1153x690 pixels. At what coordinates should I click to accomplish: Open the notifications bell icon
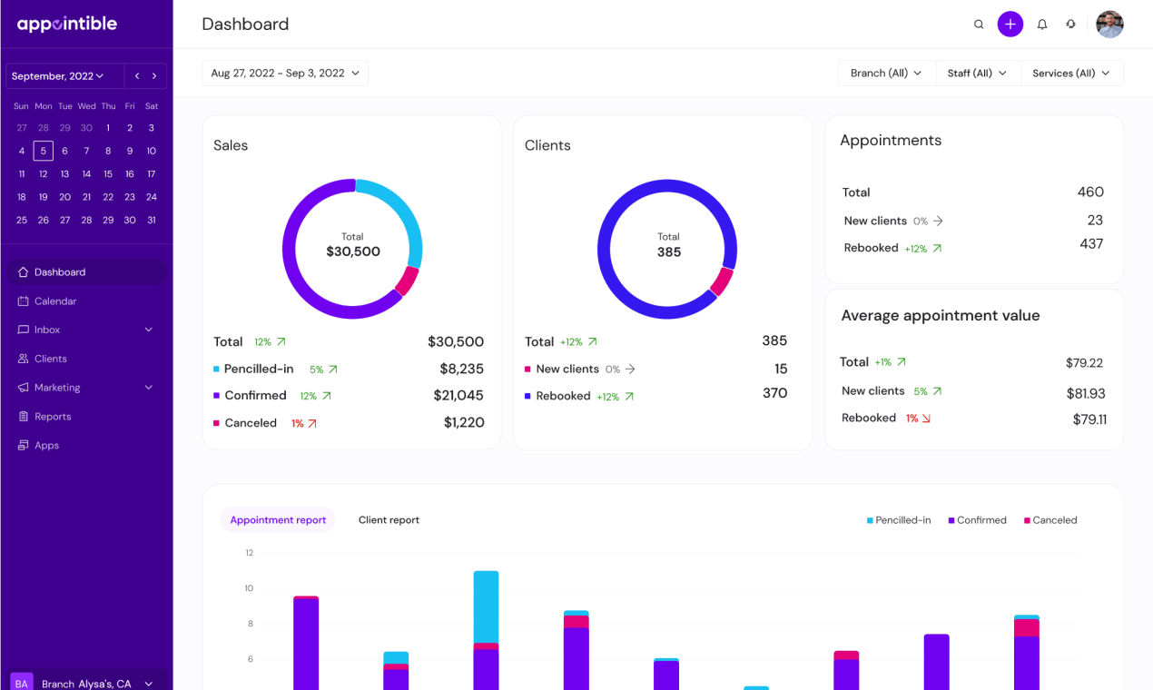1042,25
